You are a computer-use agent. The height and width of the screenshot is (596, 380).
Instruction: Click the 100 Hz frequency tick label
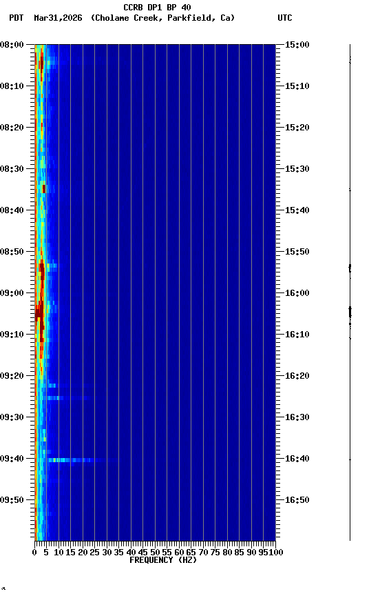pos(276,553)
